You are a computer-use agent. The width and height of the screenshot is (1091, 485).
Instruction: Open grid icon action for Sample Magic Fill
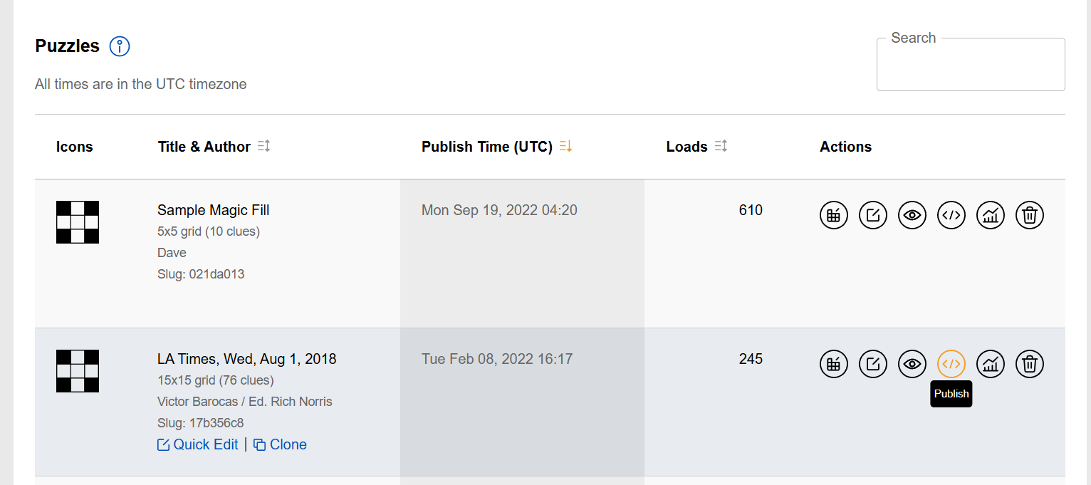834,214
